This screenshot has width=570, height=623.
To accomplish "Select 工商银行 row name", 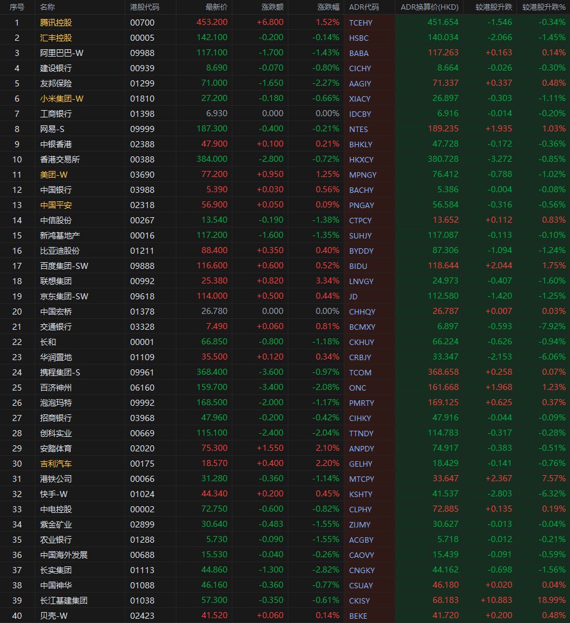I will click(x=56, y=114).
